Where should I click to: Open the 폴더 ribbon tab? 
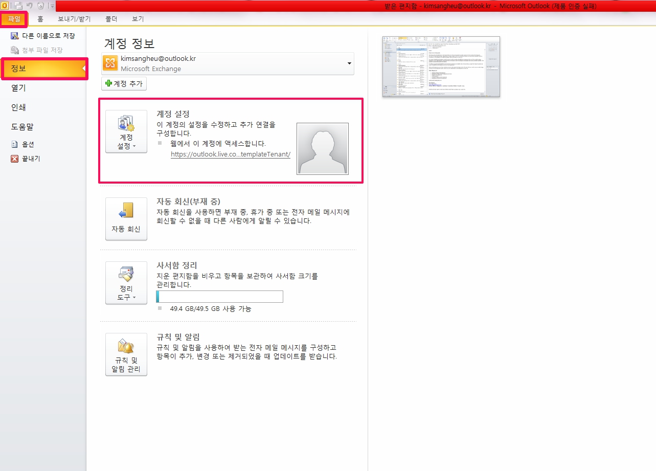[x=111, y=19]
